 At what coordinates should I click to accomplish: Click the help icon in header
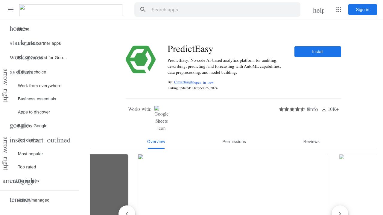point(318,10)
